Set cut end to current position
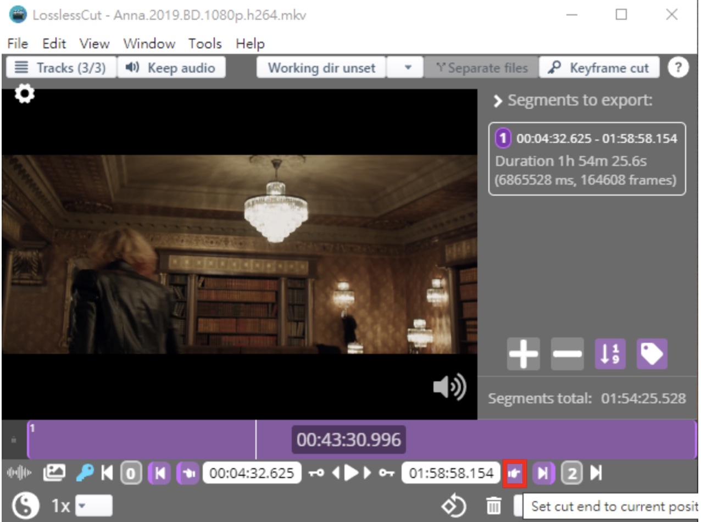Image resolution: width=701 pixels, height=522 pixels. (x=515, y=473)
